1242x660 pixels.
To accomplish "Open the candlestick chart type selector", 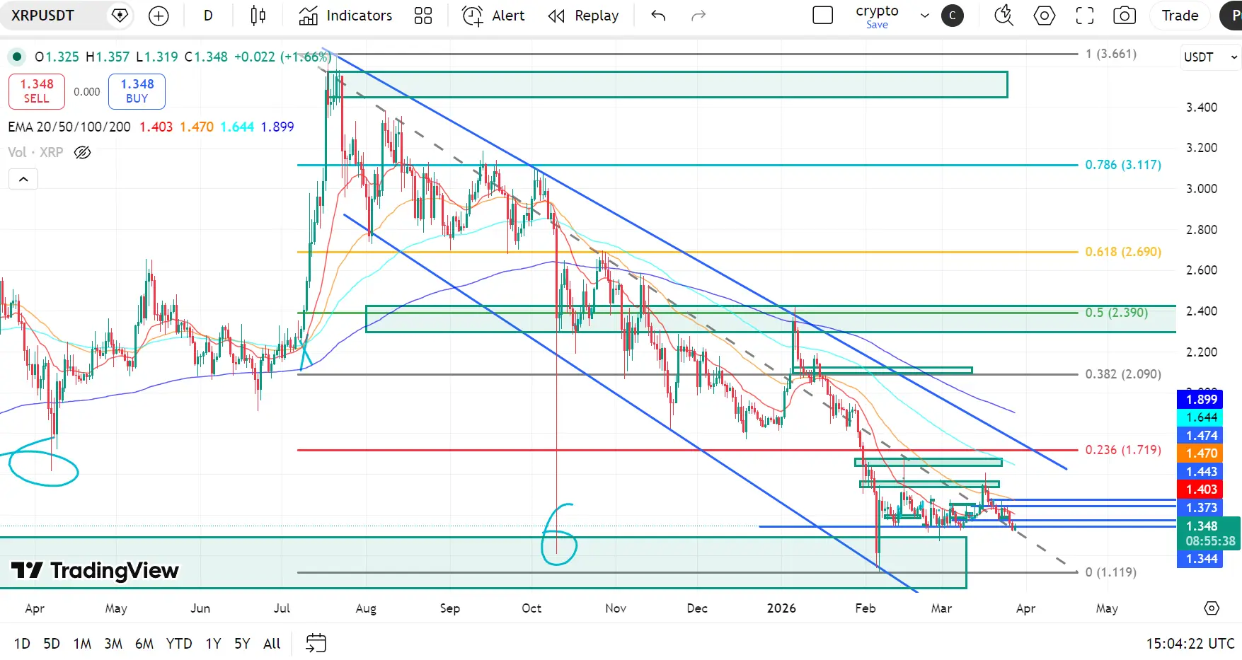I will [258, 16].
